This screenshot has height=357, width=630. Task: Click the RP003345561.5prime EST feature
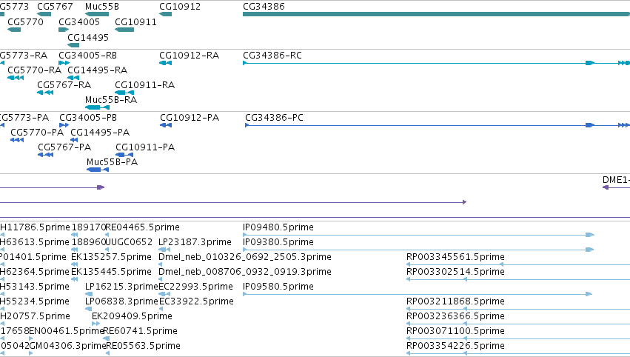518,264
